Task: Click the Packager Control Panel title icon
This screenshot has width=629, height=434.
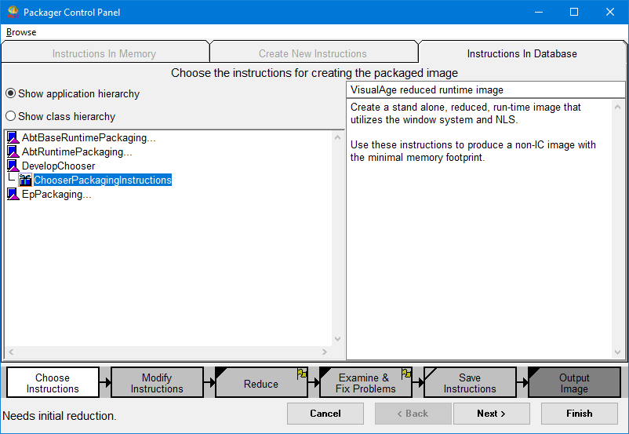Action: (13, 13)
